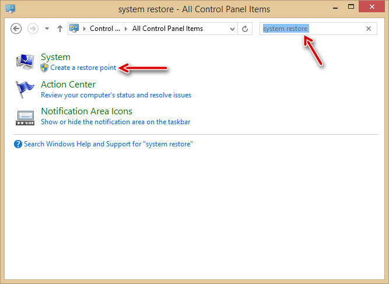Click the Control Panel icon in address bar
This screenshot has height=284, width=389.
tap(74, 28)
